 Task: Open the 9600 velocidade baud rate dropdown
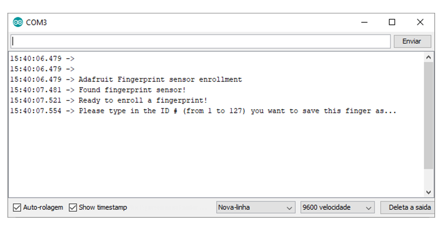tap(337, 207)
